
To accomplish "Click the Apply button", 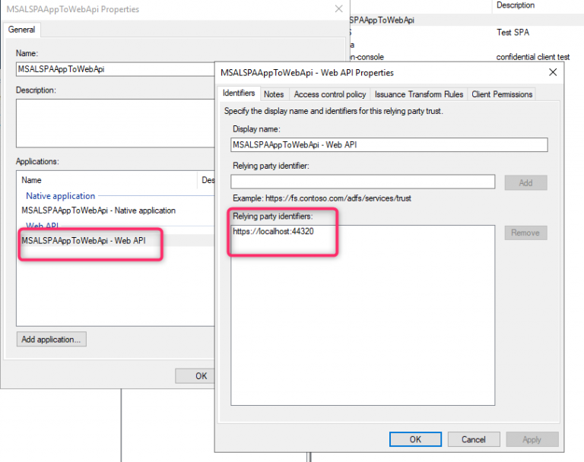I will pyautogui.click(x=532, y=439).
